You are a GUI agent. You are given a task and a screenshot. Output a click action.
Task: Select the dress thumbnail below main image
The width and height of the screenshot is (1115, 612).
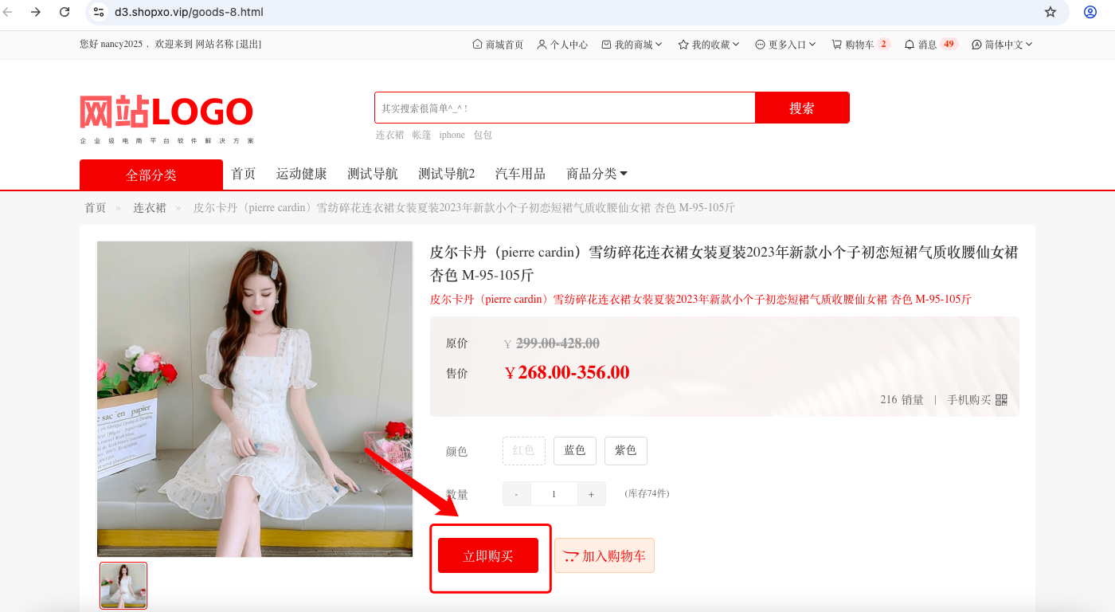point(123,586)
